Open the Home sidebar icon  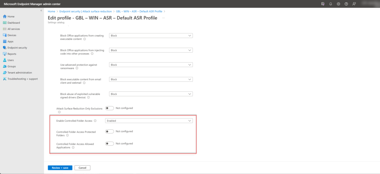[4, 16]
